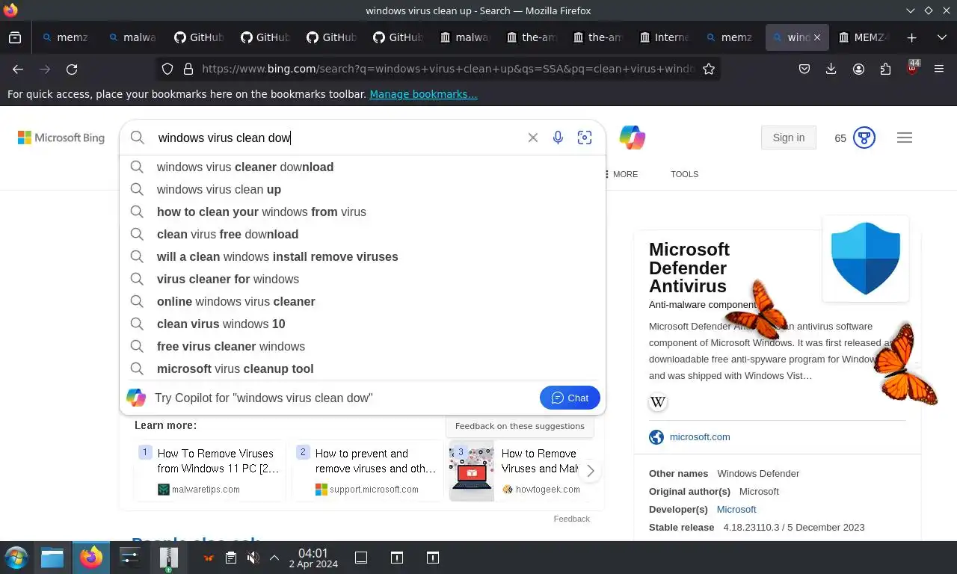
Task: Switch to the archive manager taskbar app
Action: 168,558
